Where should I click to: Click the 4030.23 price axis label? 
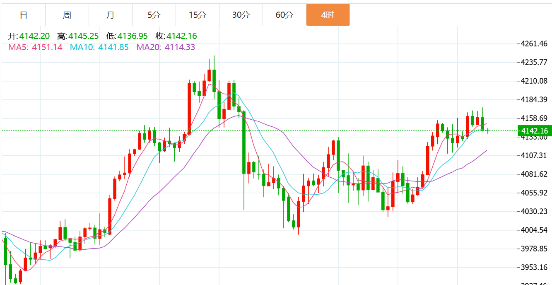(x=534, y=211)
